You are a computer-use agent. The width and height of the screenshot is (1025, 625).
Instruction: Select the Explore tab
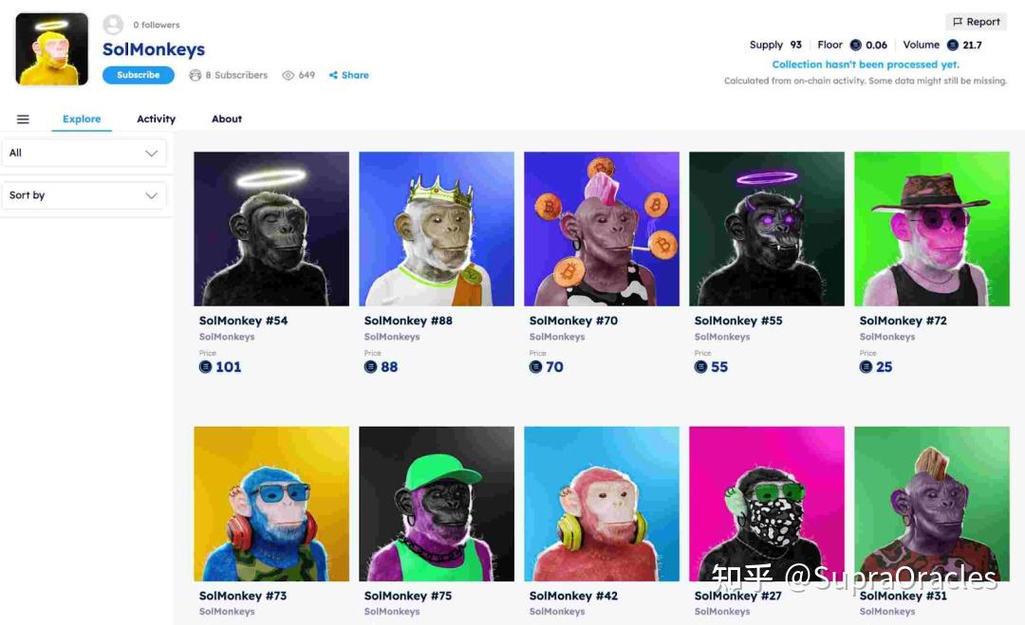pyautogui.click(x=82, y=119)
